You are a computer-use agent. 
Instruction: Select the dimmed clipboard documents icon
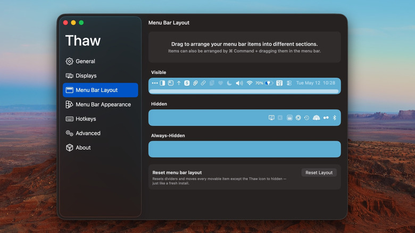(x=212, y=83)
